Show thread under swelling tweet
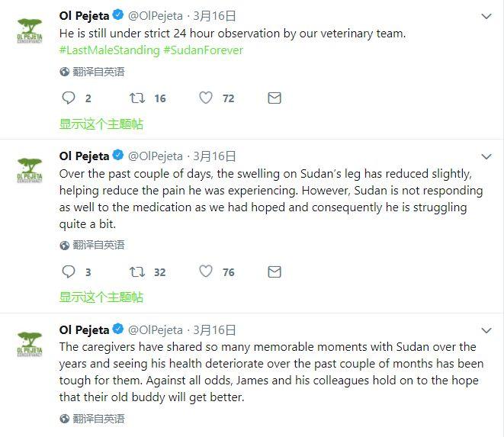The height and width of the screenshot is (437, 504). 101,297
